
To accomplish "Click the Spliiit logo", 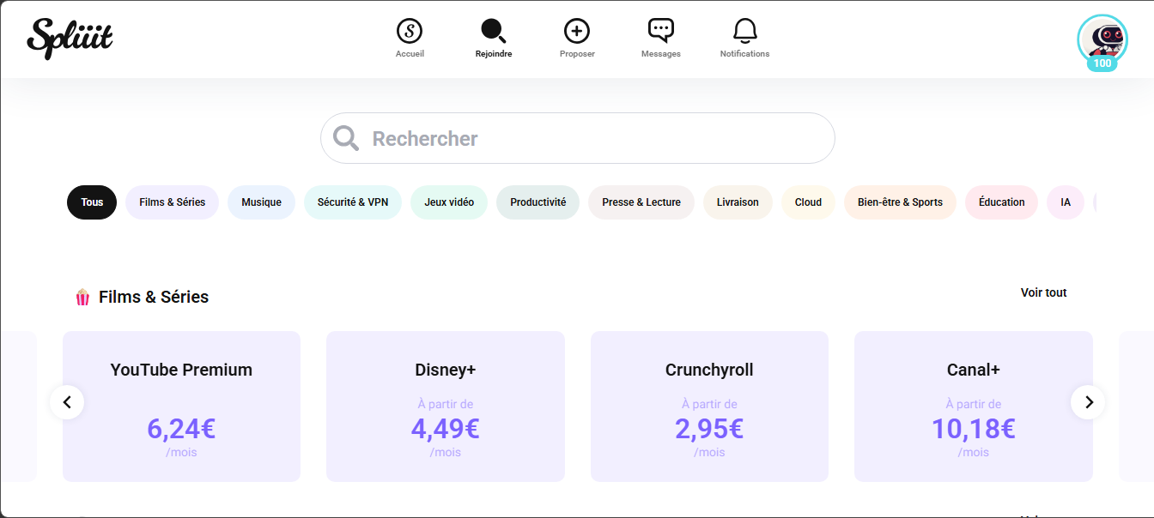I will click(70, 39).
